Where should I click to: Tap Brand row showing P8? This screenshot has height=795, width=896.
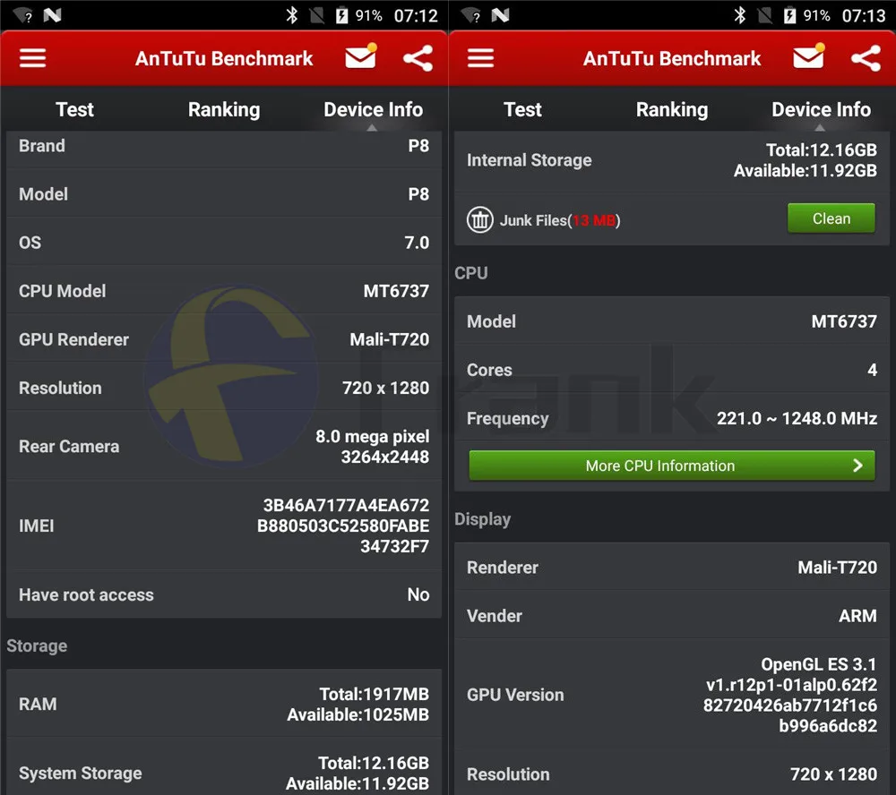tap(224, 148)
